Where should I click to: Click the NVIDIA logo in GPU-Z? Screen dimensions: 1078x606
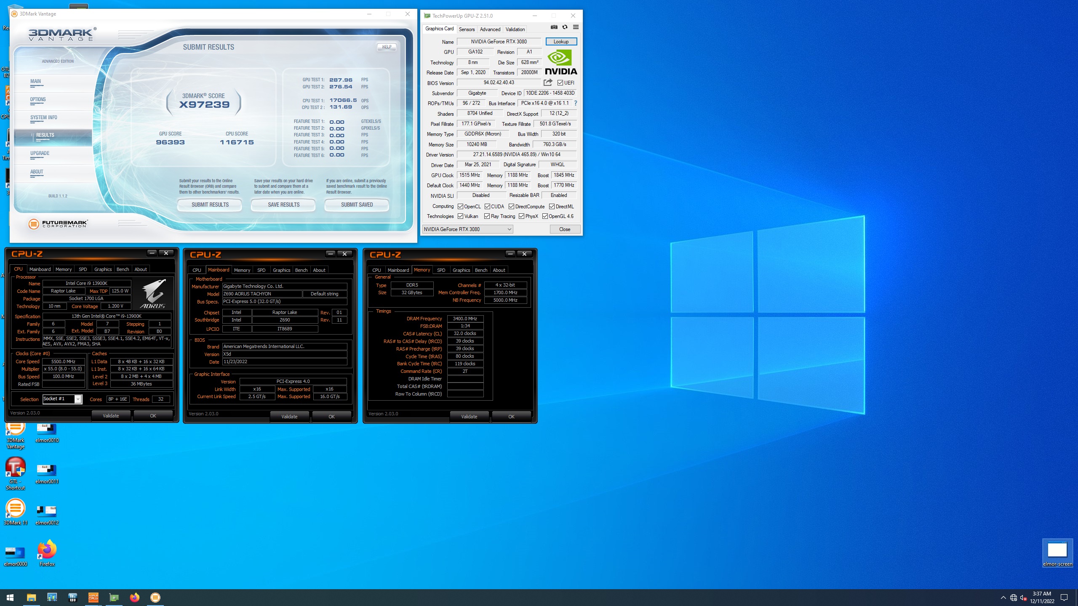(561, 62)
